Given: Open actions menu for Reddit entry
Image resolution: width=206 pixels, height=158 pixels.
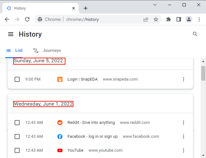Looking at the screenshot, I should 183,123.
